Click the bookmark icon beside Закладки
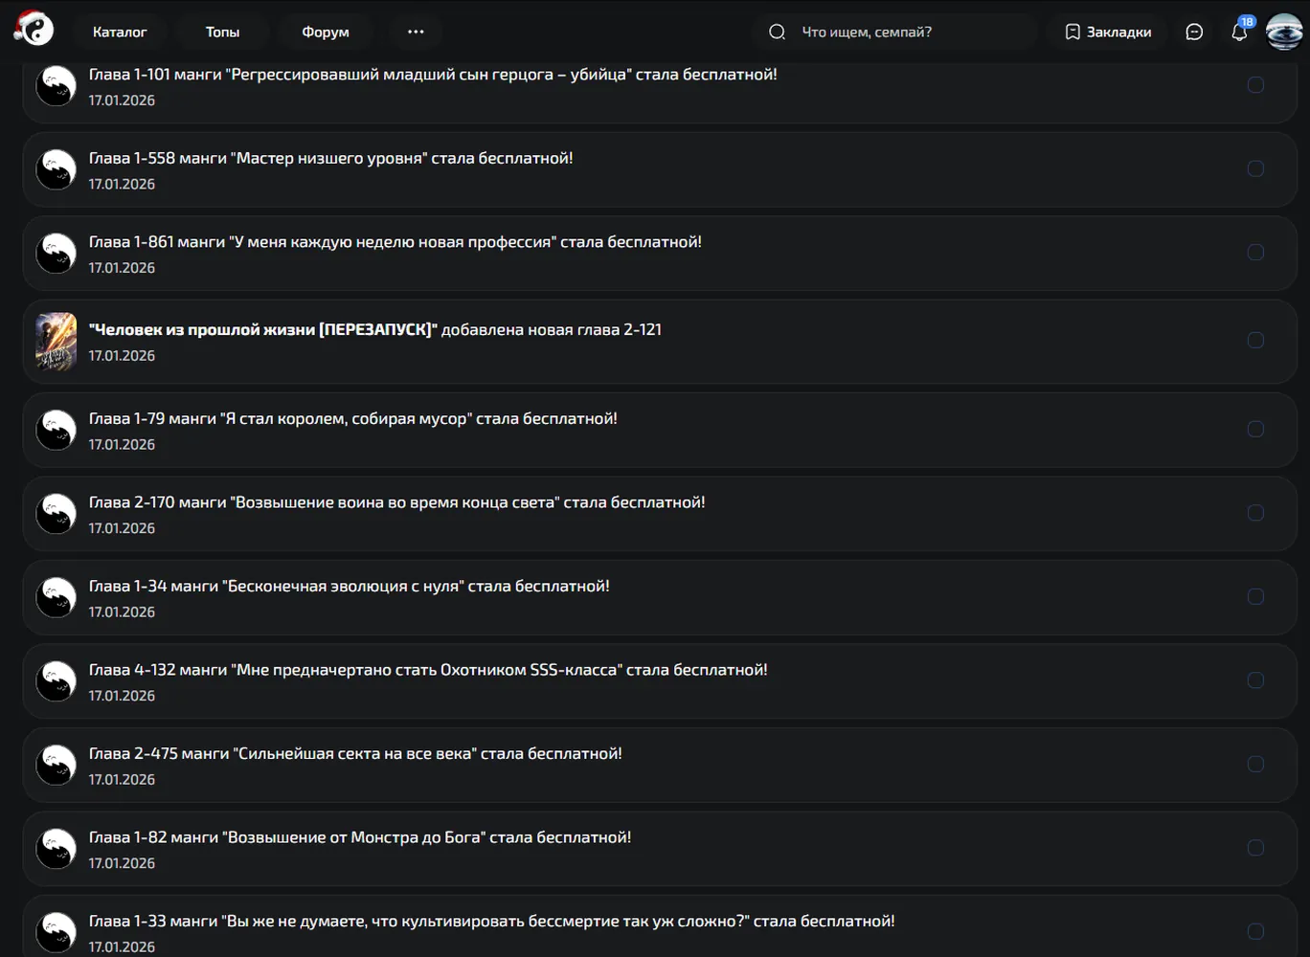The image size is (1310, 957). point(1073,32)
